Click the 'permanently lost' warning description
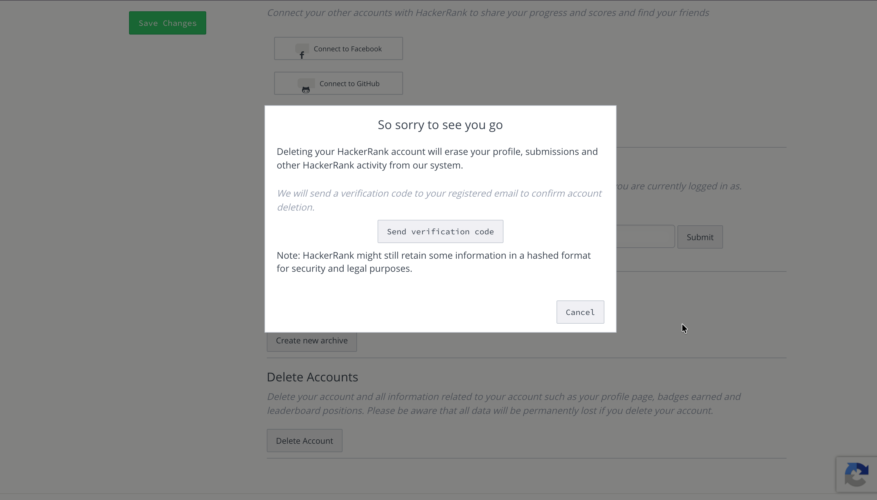The width and height of the screenshot is (877, 500). 504,403
